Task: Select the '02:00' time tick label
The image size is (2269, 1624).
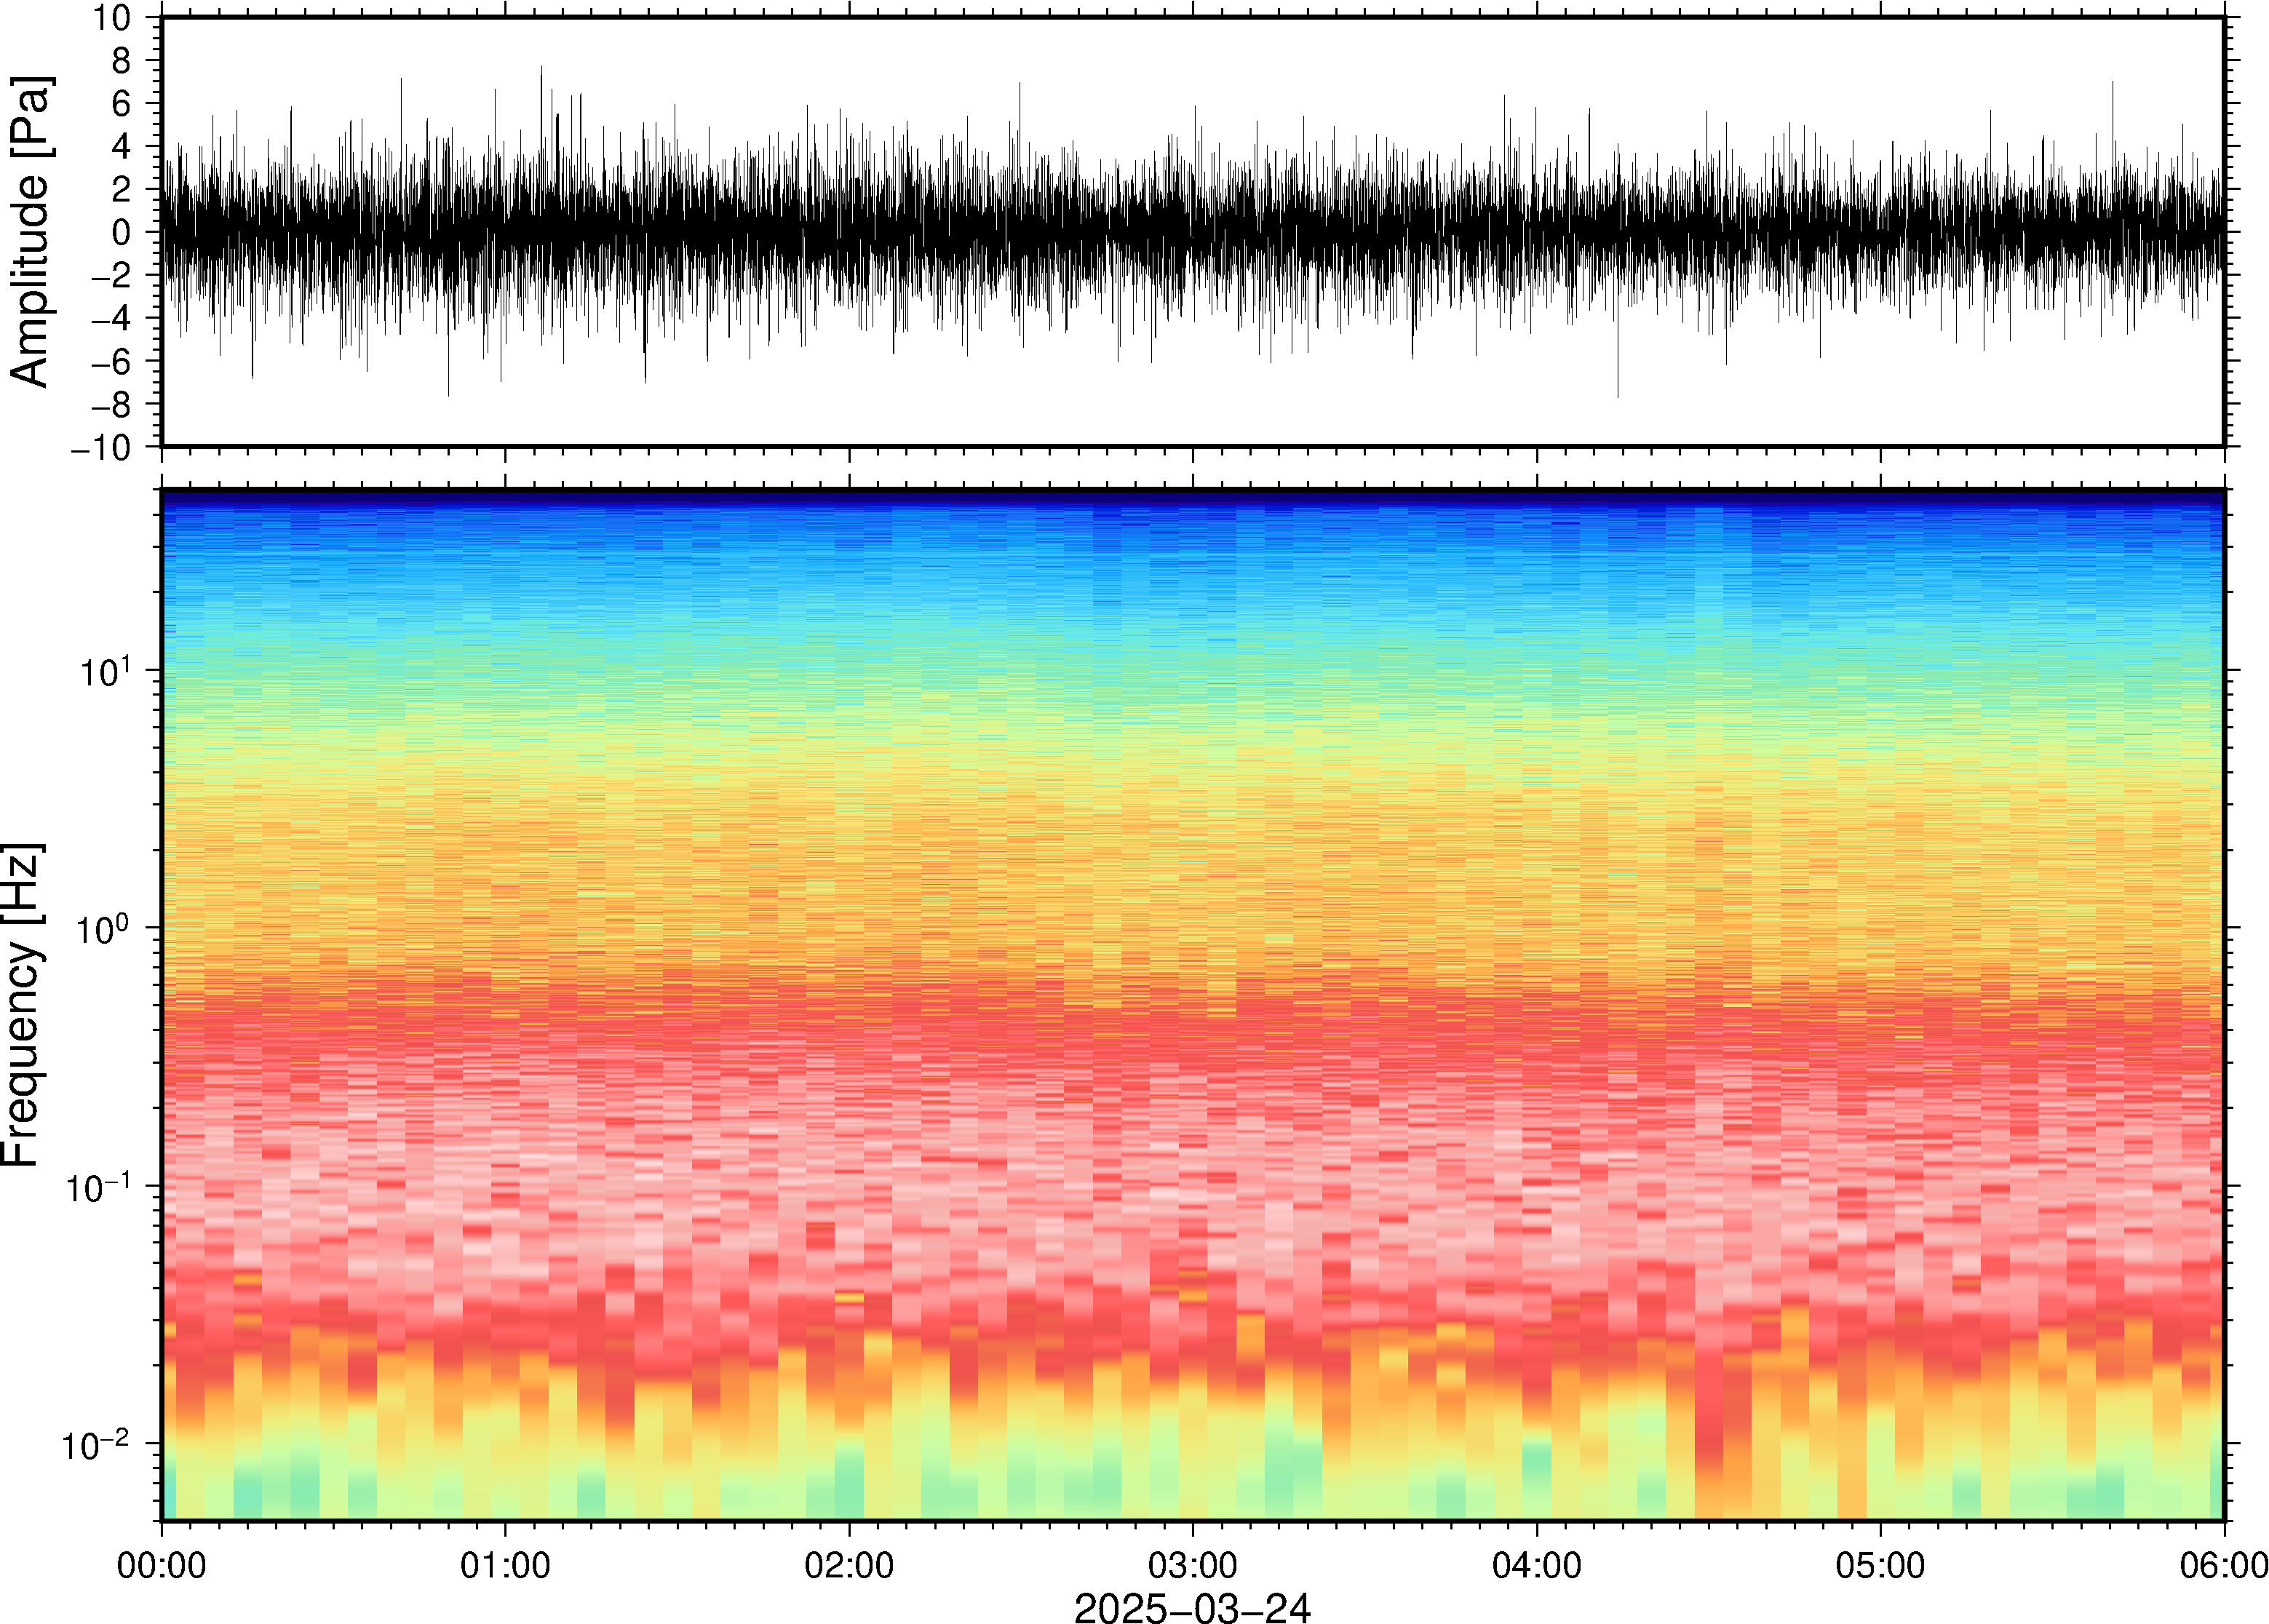Action: [x=849, y=1565]
